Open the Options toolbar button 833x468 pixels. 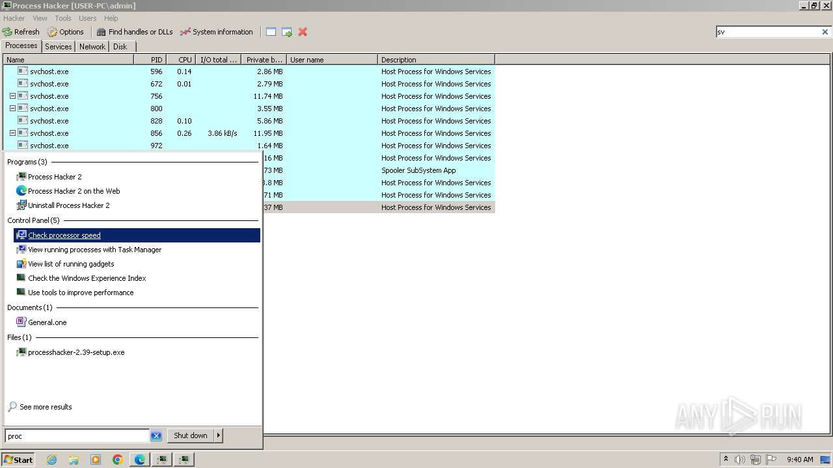pyautogui.click(x=66, y=32)
